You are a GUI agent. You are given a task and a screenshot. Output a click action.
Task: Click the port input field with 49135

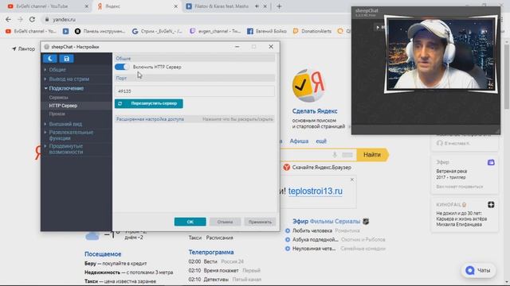[194, 91]
